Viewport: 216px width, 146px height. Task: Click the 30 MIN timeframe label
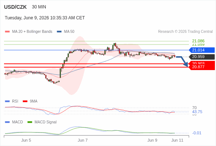coord(39,7)
